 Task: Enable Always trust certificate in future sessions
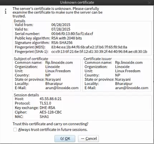pos(15,130)
